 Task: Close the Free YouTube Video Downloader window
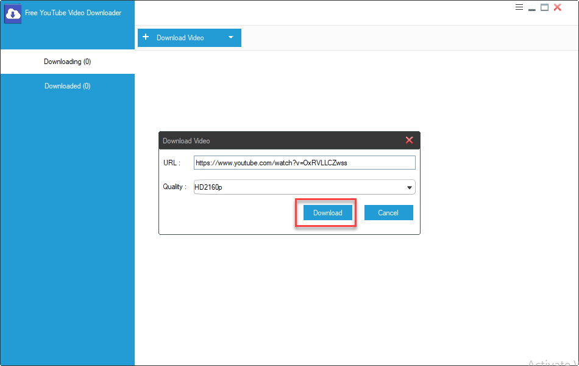pyautogui.click(x=558, y=7)
